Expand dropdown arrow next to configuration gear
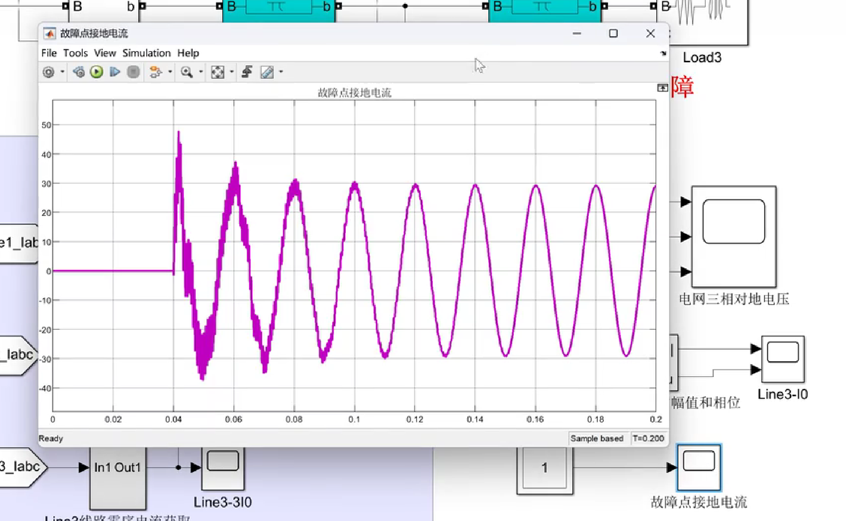 pyautogui.click(x=62, y=72)
